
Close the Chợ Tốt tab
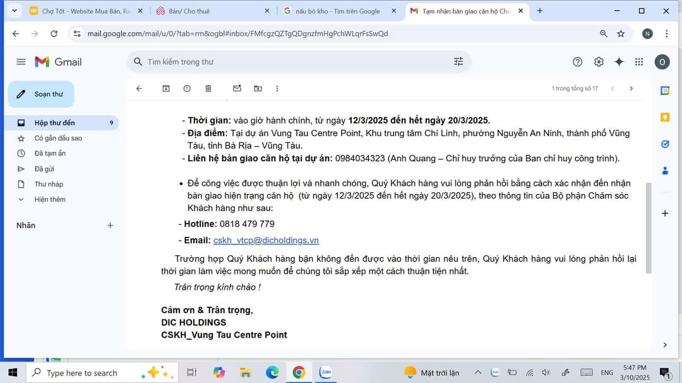(x=140, y=11)
